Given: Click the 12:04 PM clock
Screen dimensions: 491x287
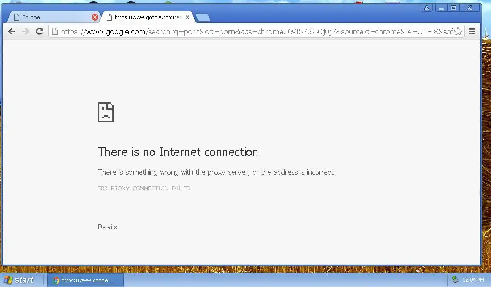Looking at the screenshot, I should point(473,280).
